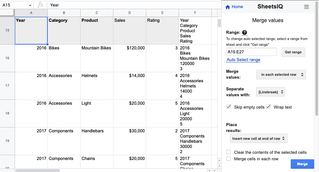Click the sheet horizontal scrollbar thumb
Screen dimensions: 319x172
coord(38,170)
